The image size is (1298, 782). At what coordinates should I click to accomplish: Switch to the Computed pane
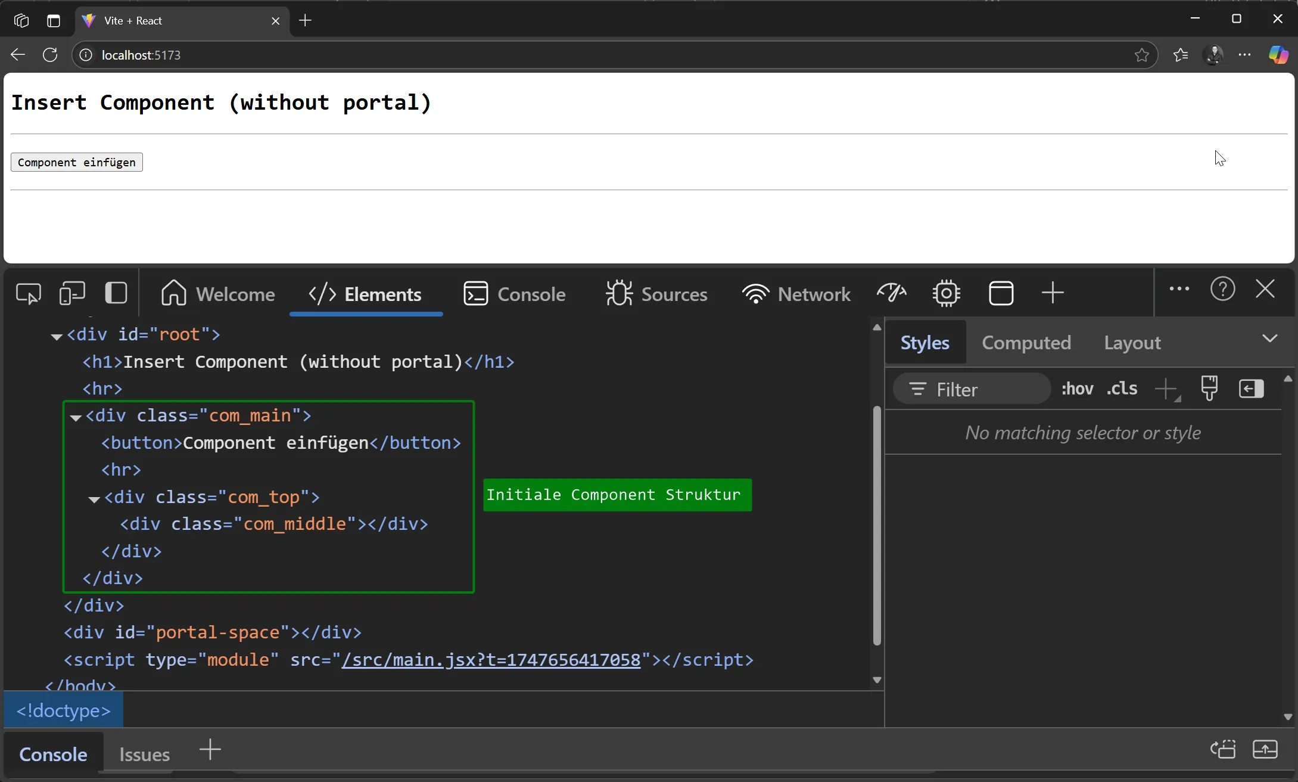[x=1026, y=343]
